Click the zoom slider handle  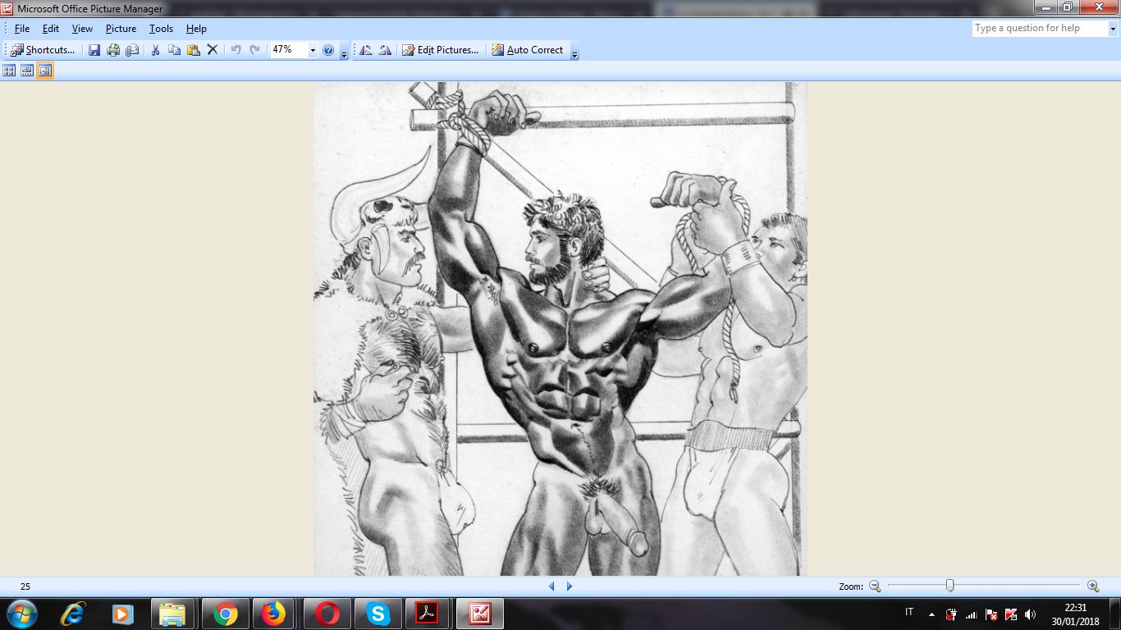(949, 586)
